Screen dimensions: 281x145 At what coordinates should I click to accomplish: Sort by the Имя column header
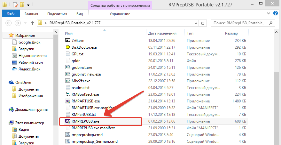pyautogui.click(x=69, y=33)
